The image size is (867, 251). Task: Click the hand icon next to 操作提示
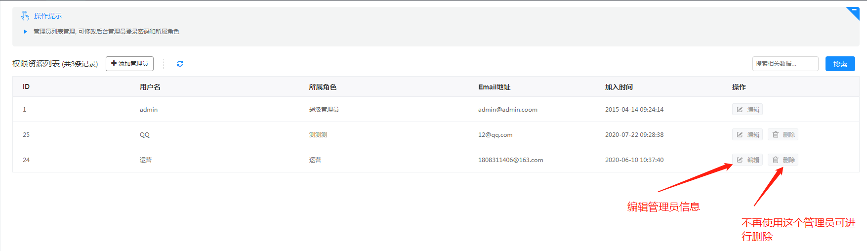point(25,16)
